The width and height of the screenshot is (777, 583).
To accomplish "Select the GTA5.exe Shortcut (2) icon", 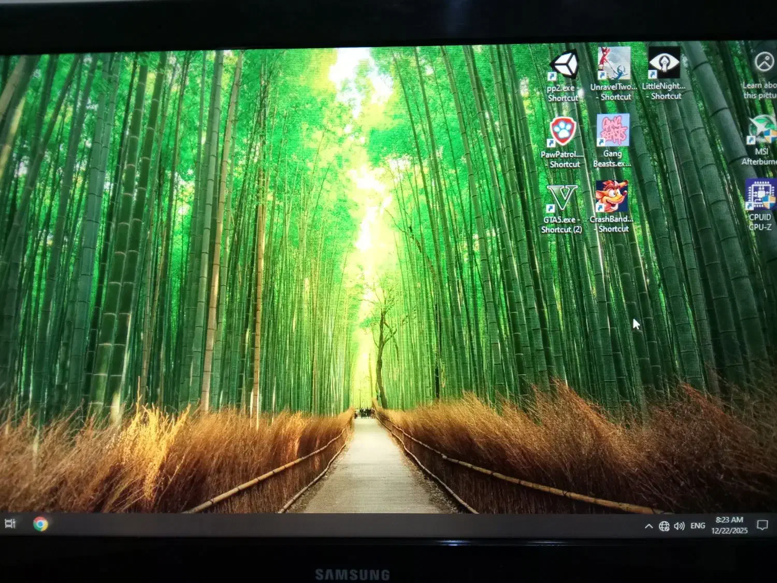I will [x=562, y=198].
